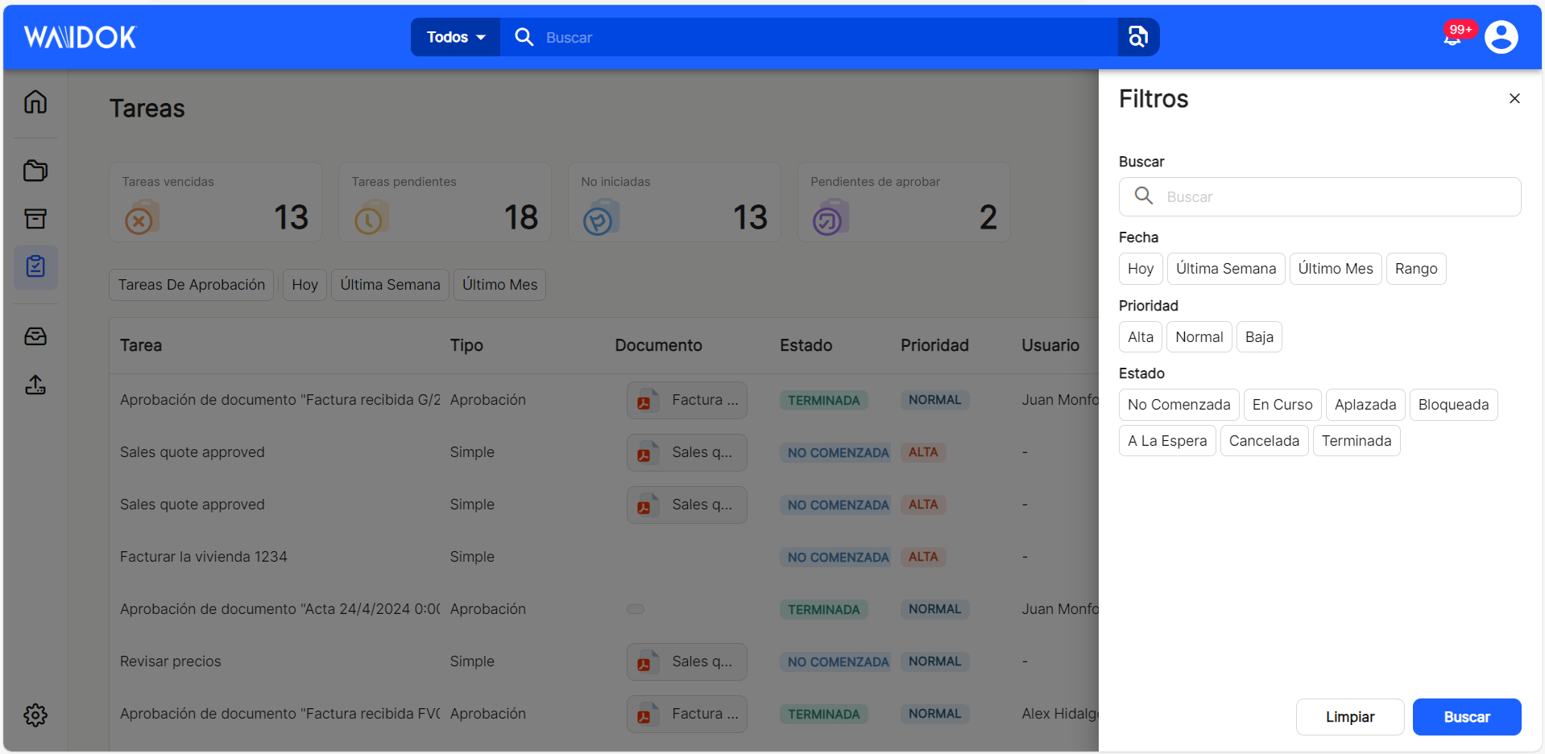Open PDF document of Revisar precios row
The width and height of the screenshot is (1545, 754).
(x=686, y=661)
